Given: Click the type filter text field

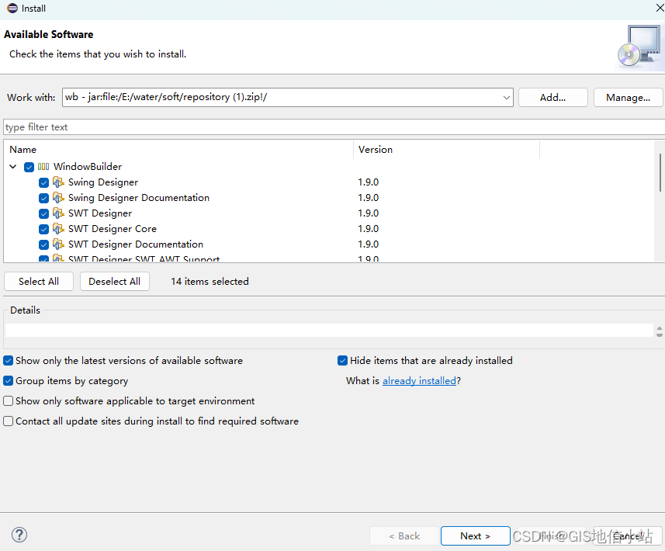Looking at the screenshot, I should pos(334,127).
